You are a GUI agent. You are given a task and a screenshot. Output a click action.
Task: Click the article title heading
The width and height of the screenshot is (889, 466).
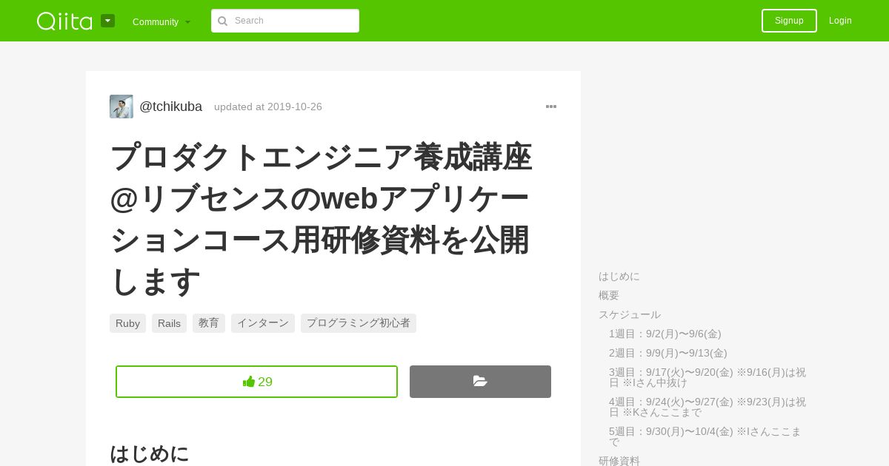click(x=321, y=219)
